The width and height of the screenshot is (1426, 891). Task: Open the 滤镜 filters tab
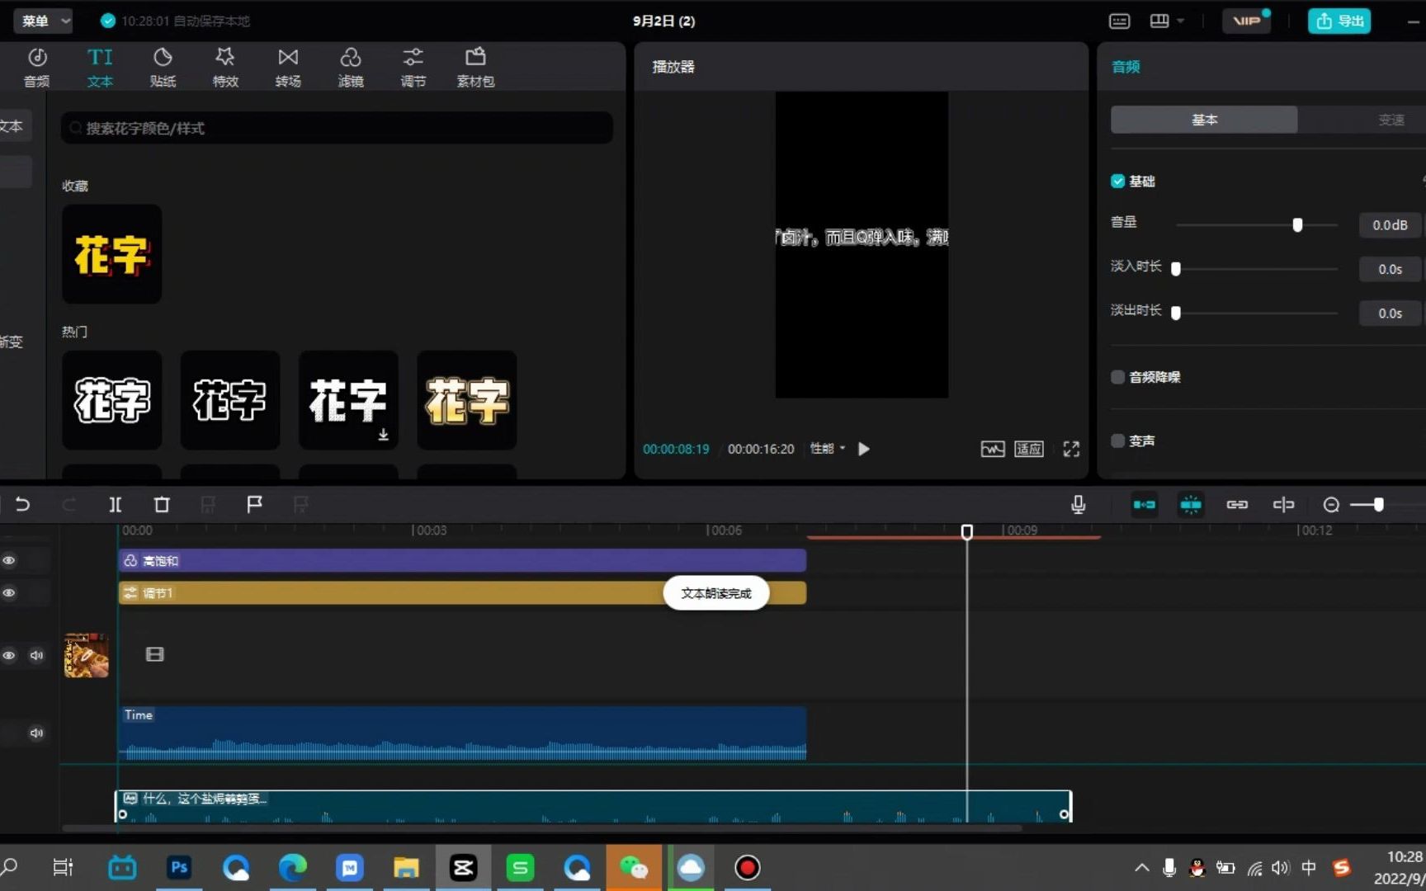click(x=351, y=67)
